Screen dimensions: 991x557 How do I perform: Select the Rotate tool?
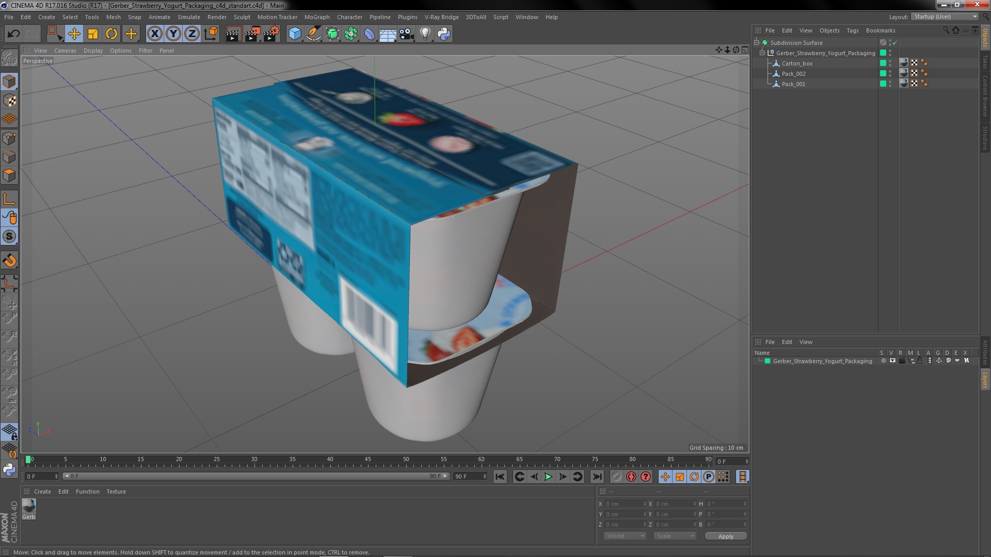[111, 34]
